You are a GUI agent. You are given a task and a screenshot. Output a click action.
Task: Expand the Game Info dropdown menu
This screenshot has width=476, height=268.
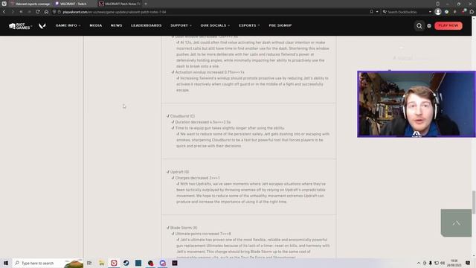68,25
